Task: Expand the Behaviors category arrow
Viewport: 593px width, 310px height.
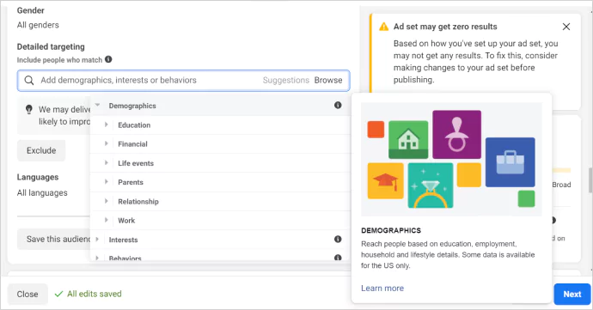Action: [97, 258]
